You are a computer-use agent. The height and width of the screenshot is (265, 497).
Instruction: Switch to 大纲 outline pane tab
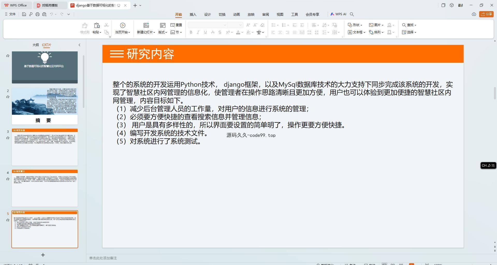(35, 45)
